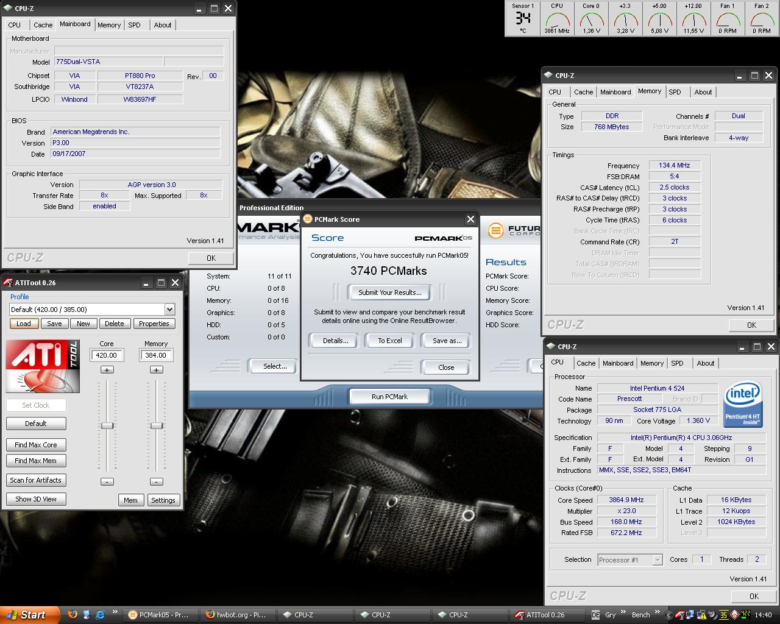The image size is (780, 624).
Task: Click the Mem button in ATITool
Action: point(131,500)
